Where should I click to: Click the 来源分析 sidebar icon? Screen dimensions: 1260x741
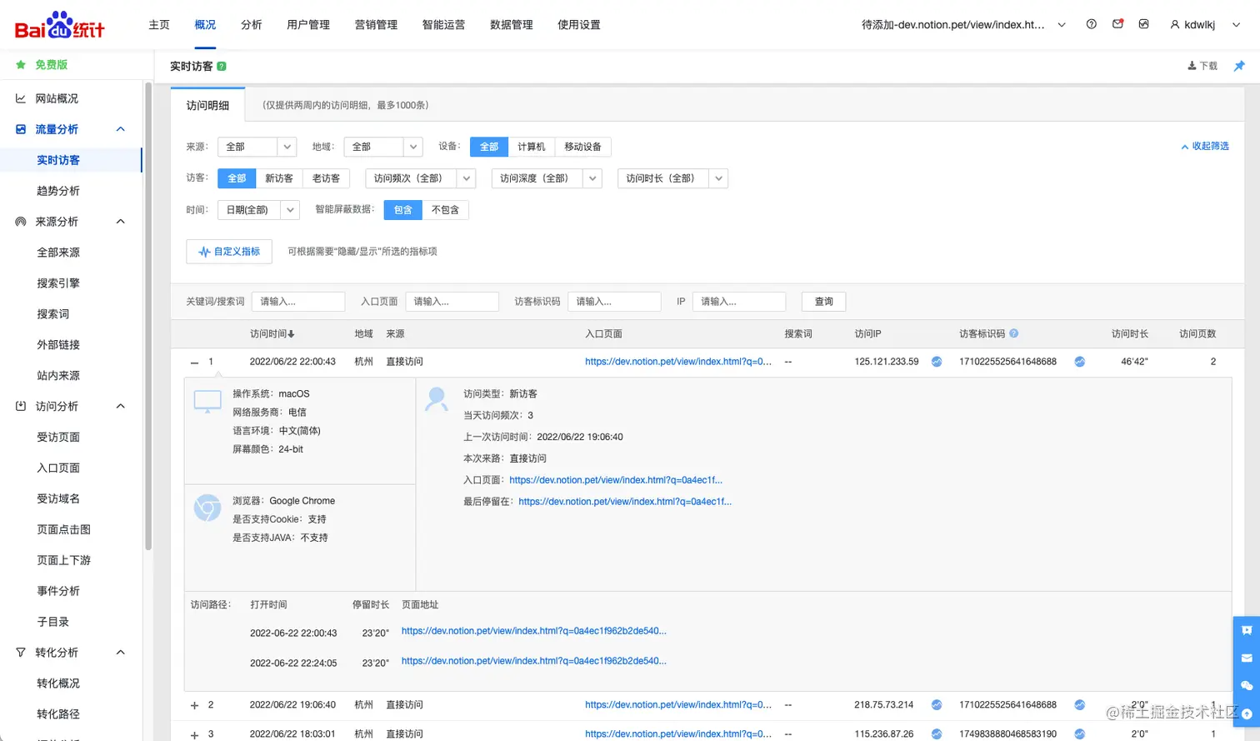[21, 222]
